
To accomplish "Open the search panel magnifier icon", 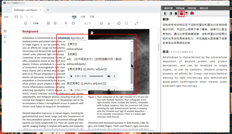I will [5, 42].
